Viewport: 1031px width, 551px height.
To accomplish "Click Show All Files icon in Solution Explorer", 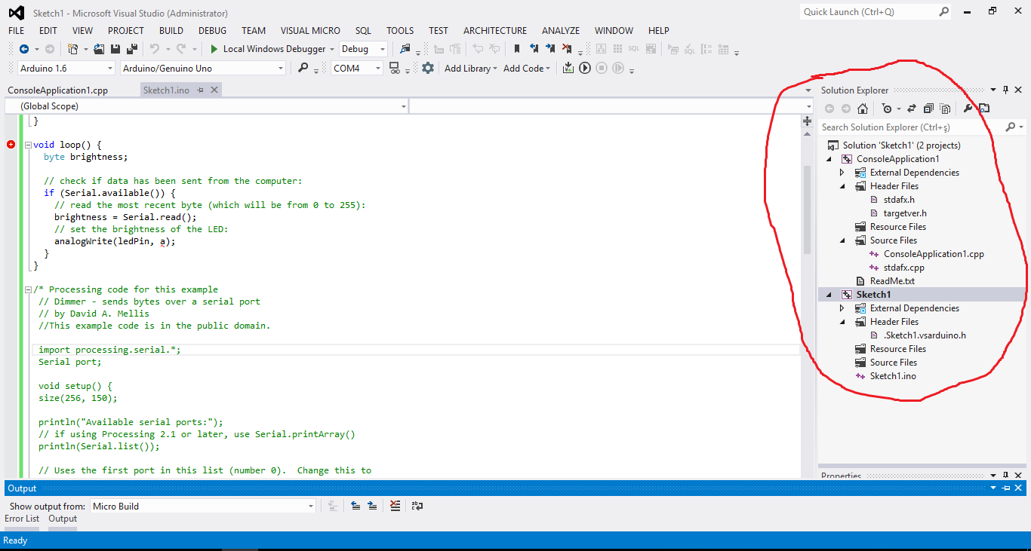I will coord(945,109).
